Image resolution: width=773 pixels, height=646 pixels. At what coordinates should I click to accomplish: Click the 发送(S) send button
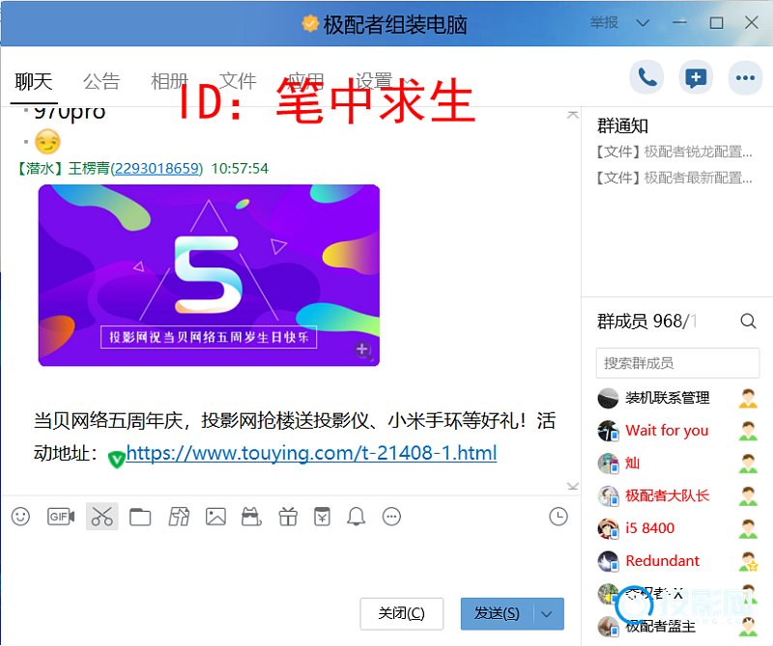(x=497, y=614)
